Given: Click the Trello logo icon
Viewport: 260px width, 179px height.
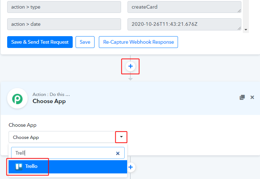Looking at the screenshot, I should coord(19,166).
